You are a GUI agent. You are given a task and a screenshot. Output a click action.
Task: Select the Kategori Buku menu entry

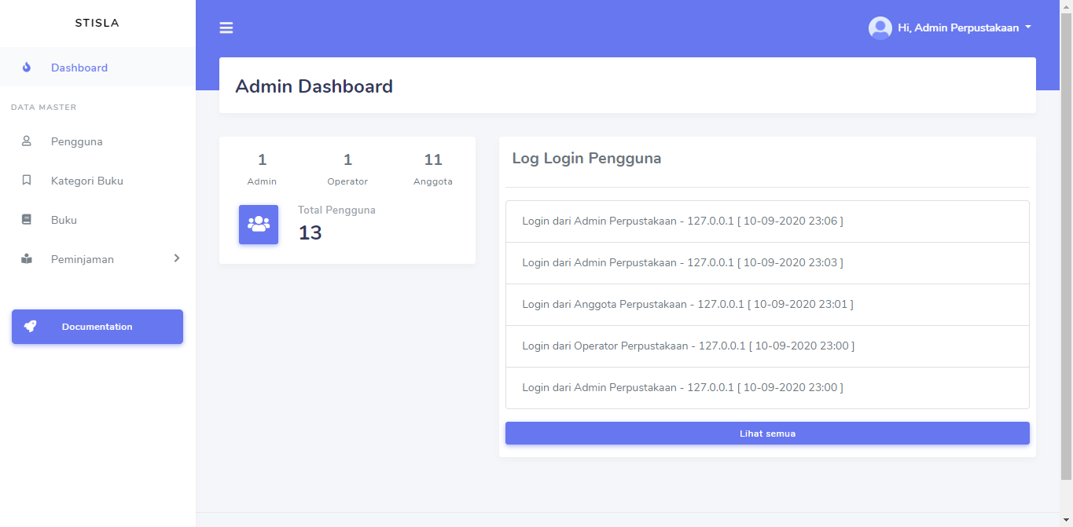[x=86, y=181]
